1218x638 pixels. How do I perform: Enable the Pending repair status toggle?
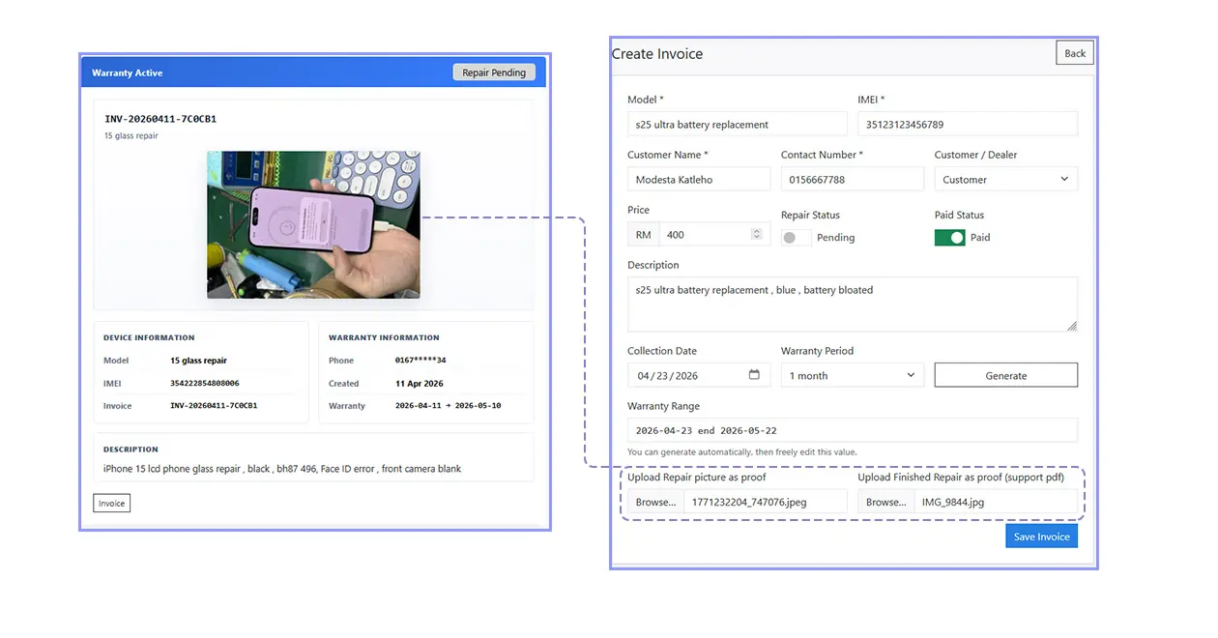(x=795, y=237)
